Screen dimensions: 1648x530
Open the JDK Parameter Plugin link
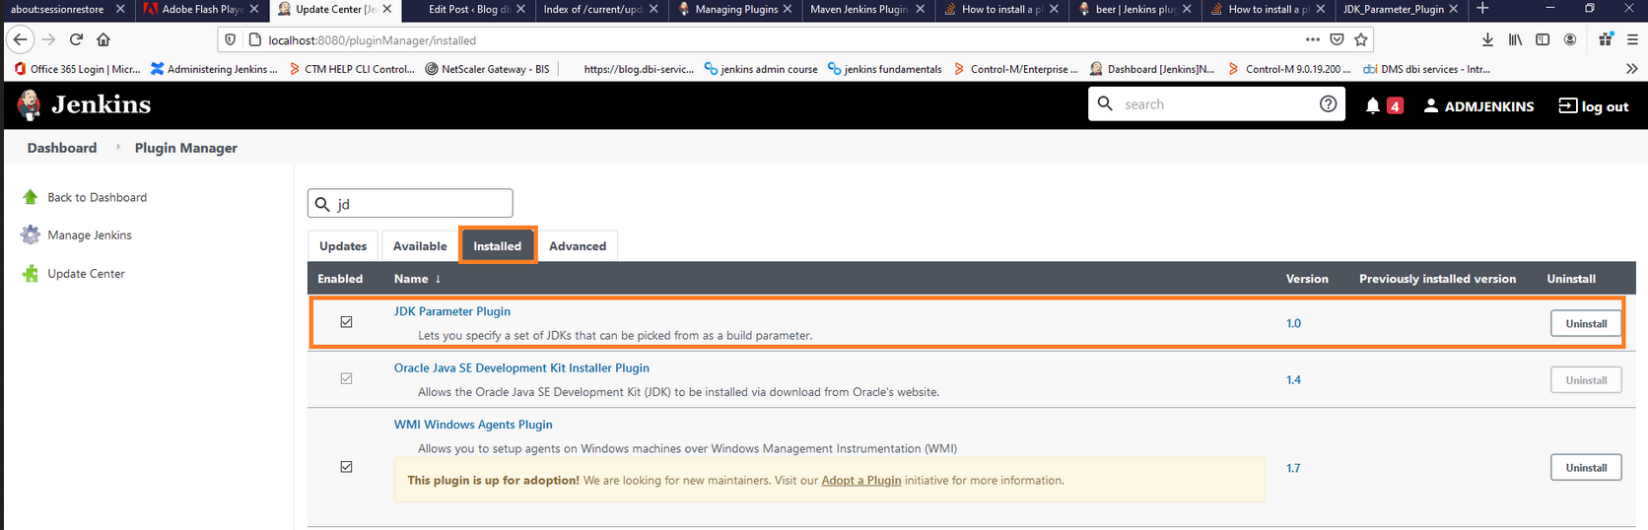pos(452,311)
